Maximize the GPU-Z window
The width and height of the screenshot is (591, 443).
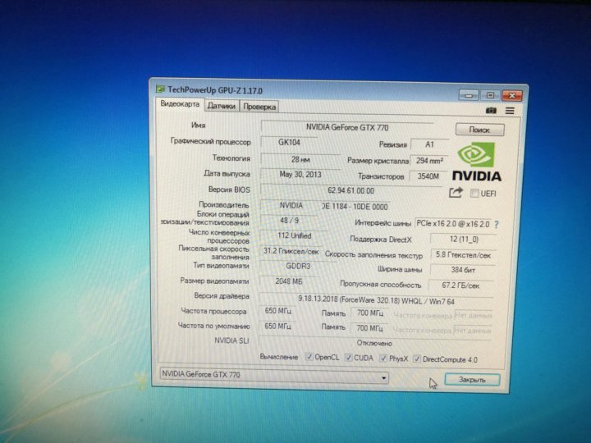pos(490,95)
